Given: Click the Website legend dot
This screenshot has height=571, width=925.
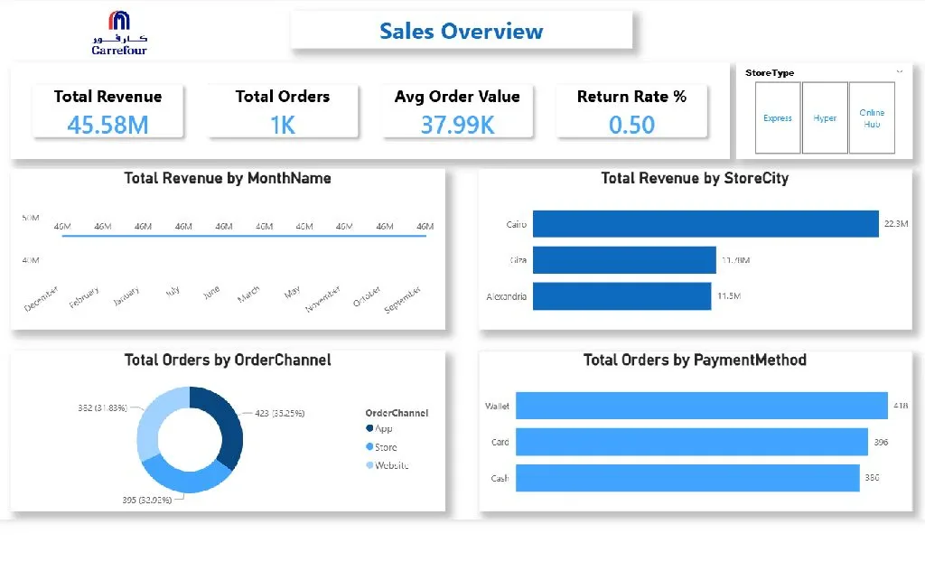Looking at the screenshot, I should pyautogui.click(x=369, y=464).
